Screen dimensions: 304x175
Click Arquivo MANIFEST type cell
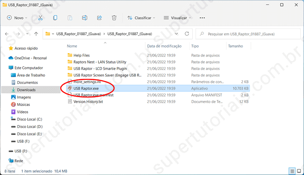pos(206,95)
